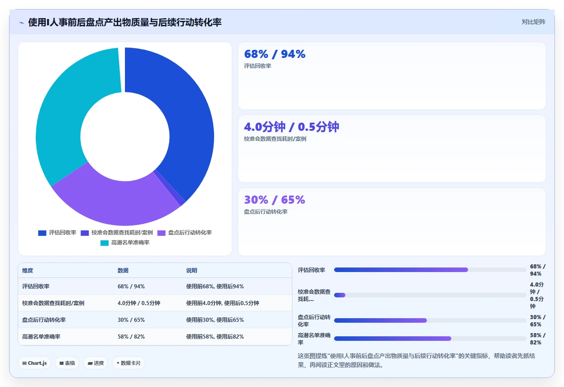564x387 pixels.
Task: Click the 58% / 82% table cell
Action: [131, 337]
